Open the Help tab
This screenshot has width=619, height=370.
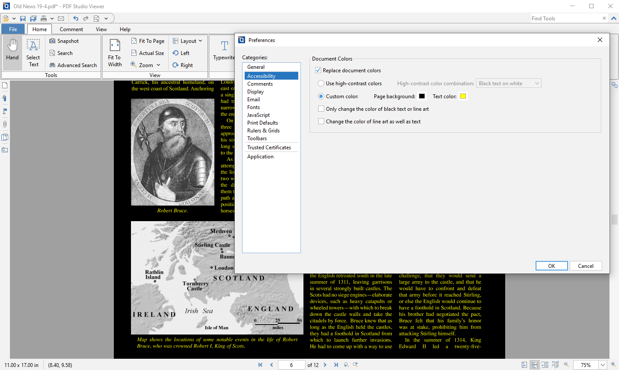click(x=125, y=29)
